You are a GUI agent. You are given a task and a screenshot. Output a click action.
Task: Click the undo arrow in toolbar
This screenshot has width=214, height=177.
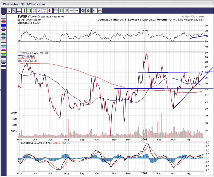[95, 11]
